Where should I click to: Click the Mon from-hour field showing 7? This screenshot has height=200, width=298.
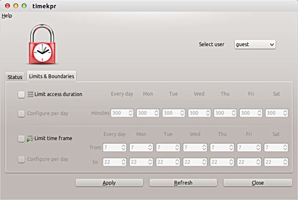tap(141, 147)
